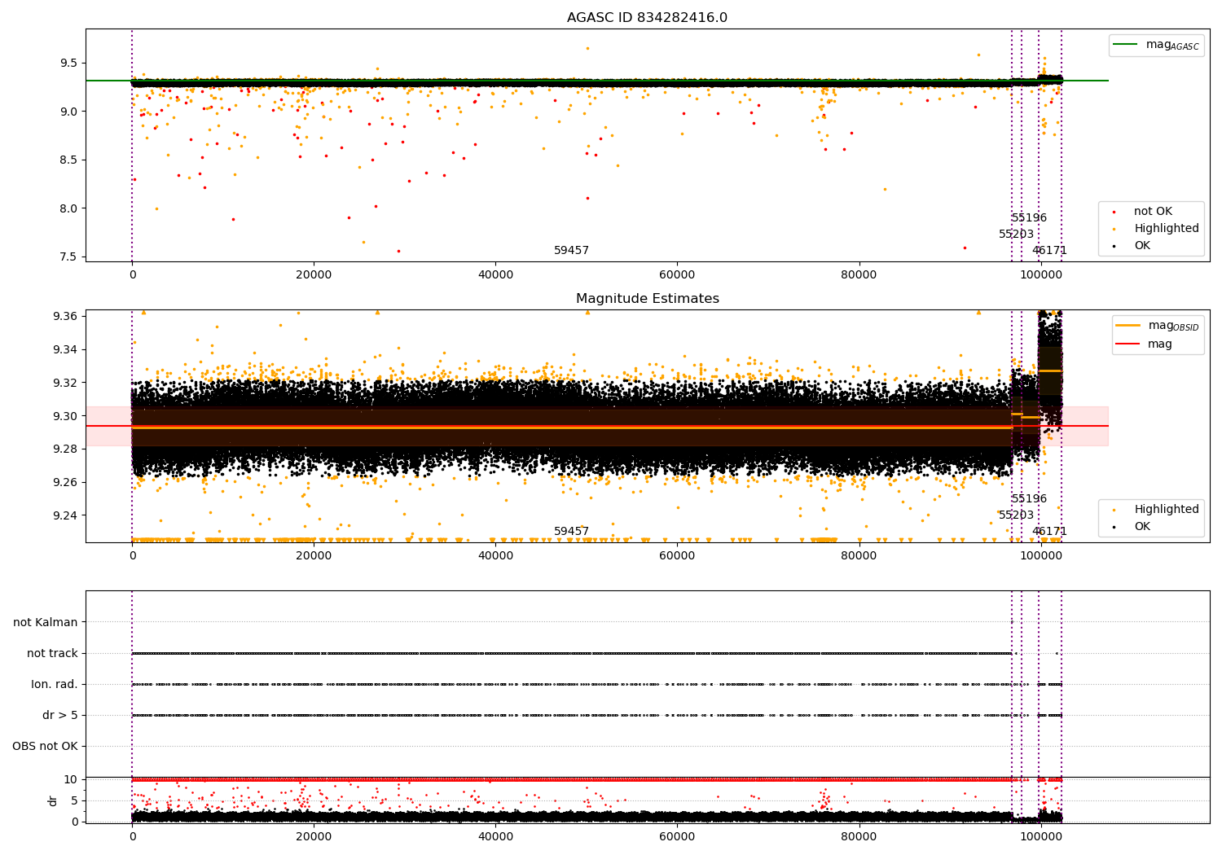
Task: Click the '7.5' tick on the top plot
Action: (68, 257)
